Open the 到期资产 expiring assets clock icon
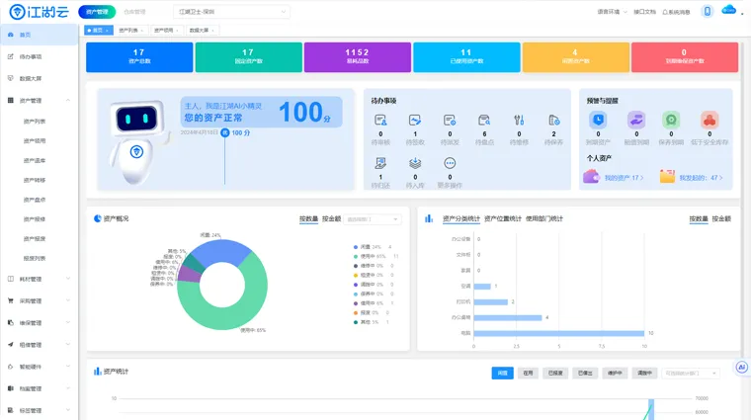The height and width of the screenshot is (420, 751). (598, 121)
